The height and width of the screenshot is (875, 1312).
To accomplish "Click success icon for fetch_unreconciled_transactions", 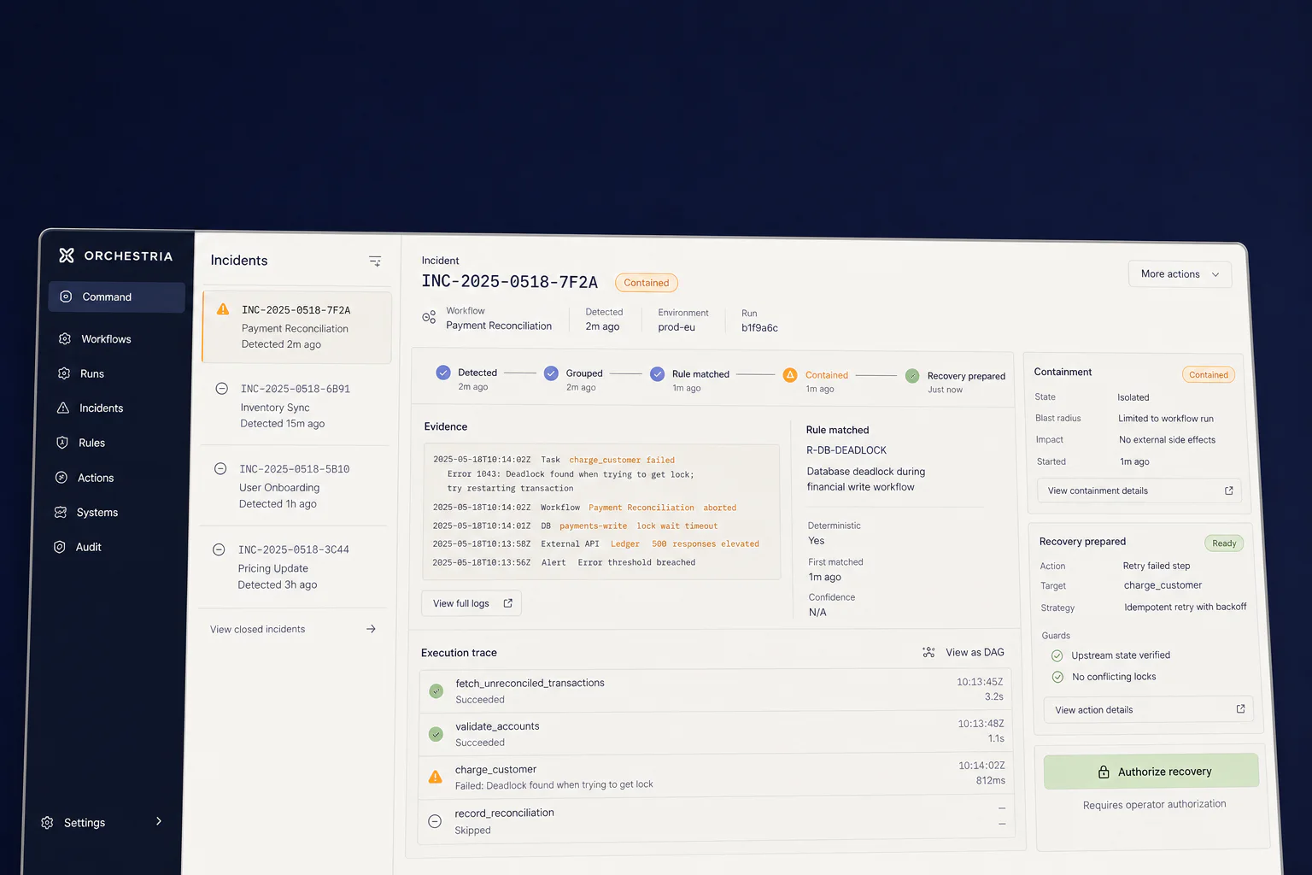I will click(436, 690).
